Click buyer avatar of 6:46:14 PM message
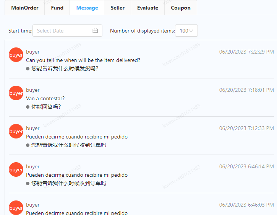277x215 pixels. click(16, 169)
